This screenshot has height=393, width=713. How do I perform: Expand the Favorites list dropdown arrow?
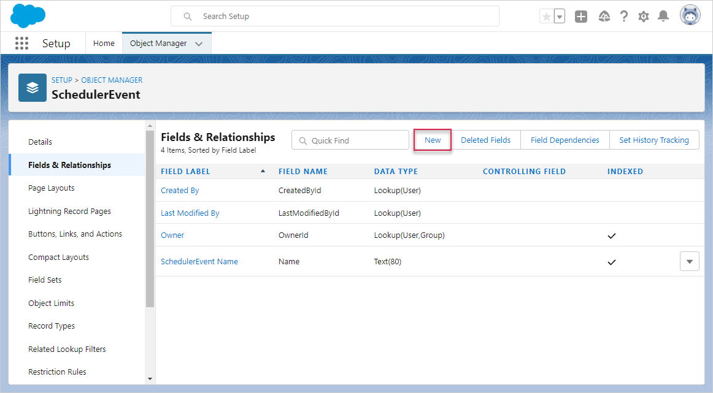(x=559, y=17)
